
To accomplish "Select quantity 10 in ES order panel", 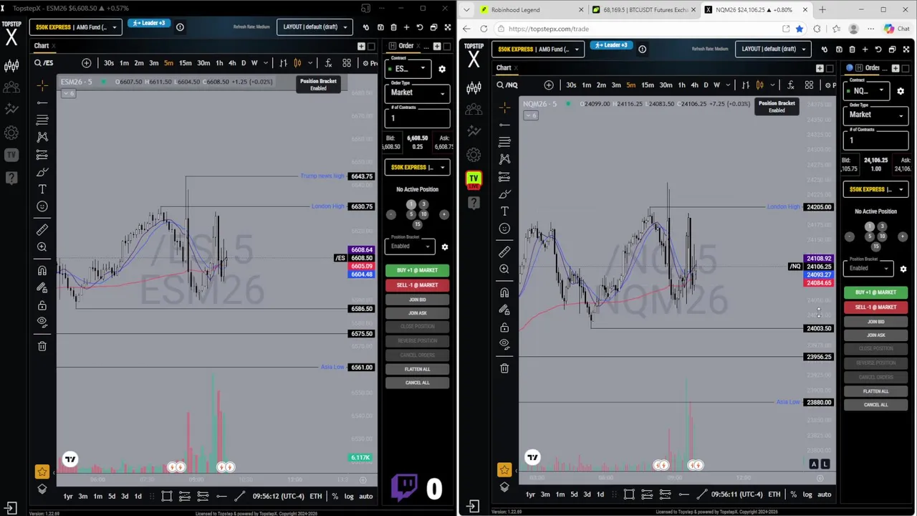I will (423, 214).
